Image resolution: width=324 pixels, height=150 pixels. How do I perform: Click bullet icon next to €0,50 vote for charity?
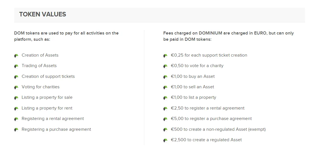[x=165, y=66]
